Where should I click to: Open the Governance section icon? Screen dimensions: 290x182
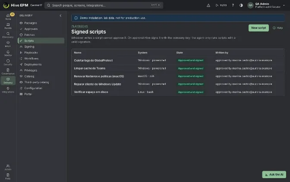pos(8,71)
